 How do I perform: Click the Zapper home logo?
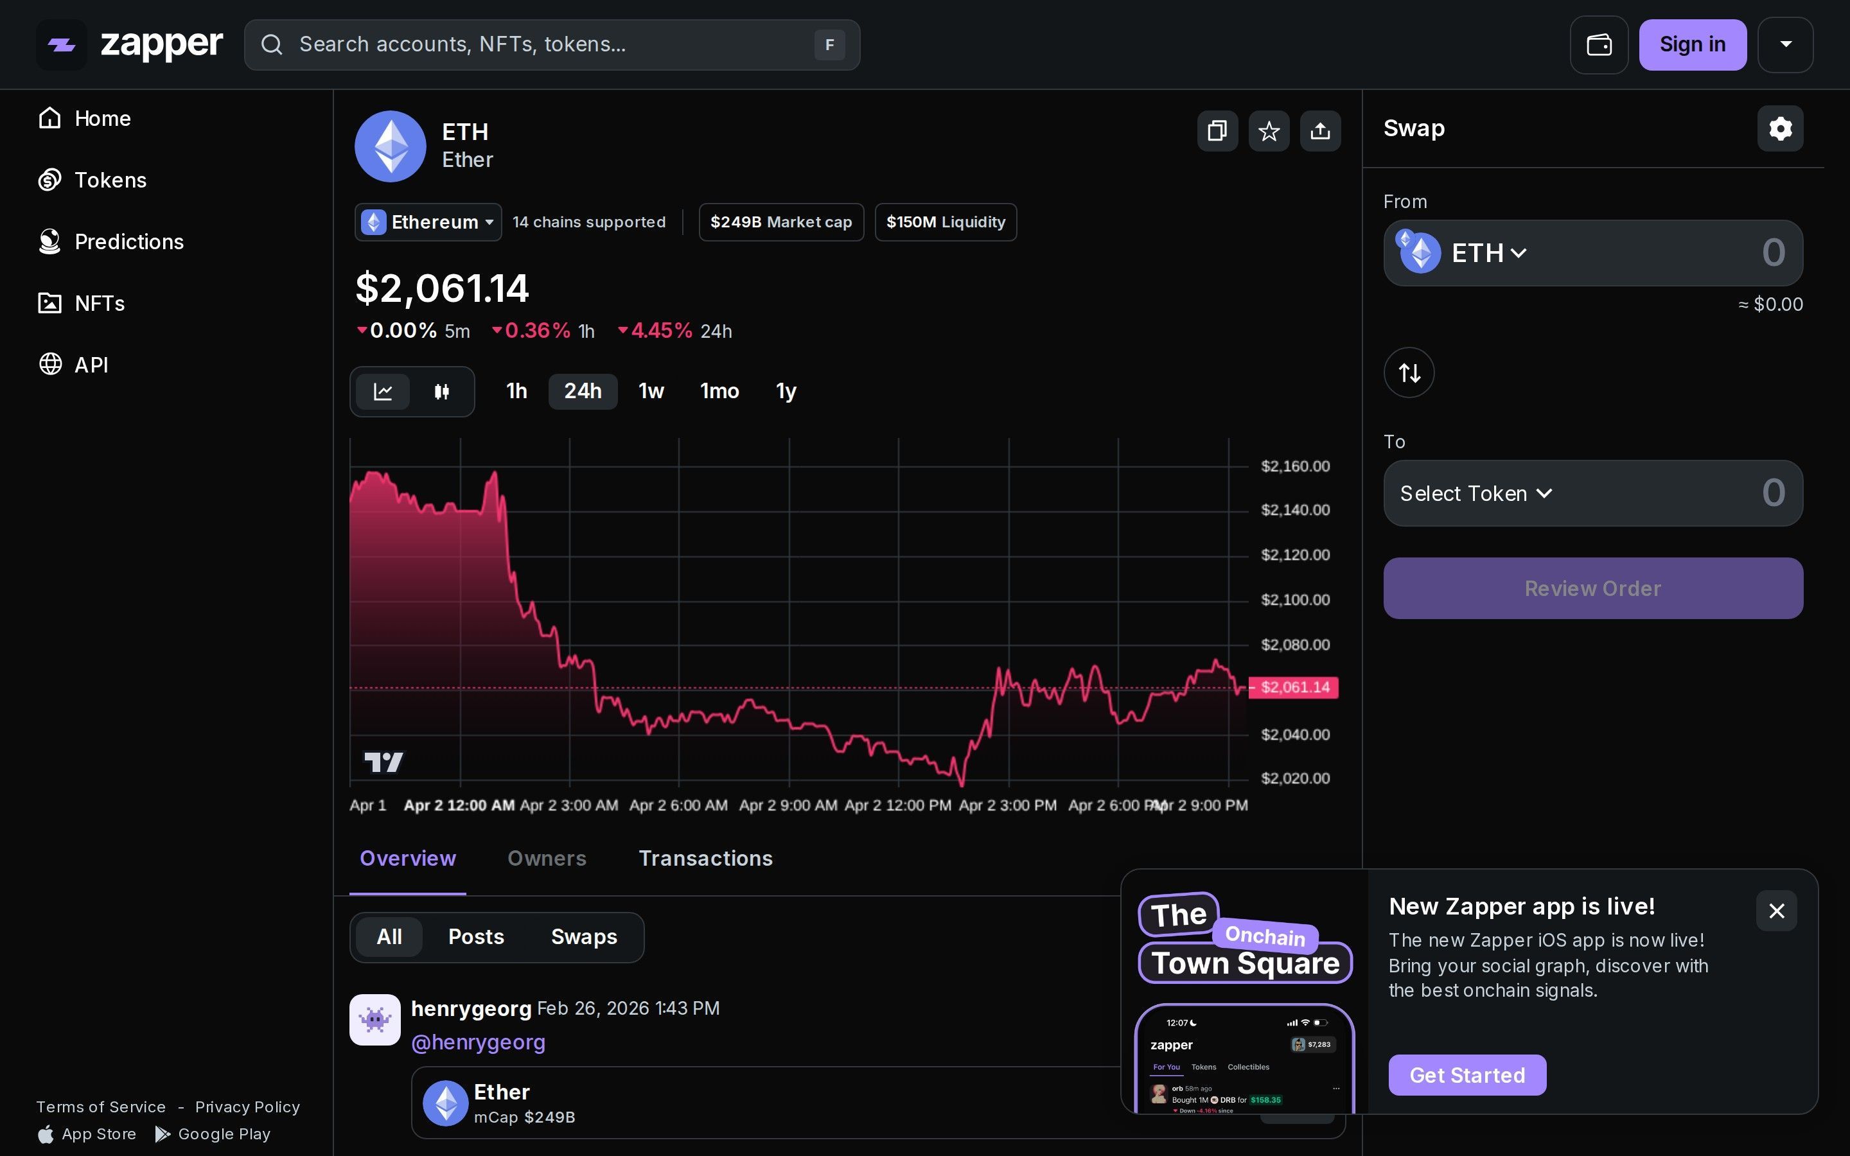130,44
